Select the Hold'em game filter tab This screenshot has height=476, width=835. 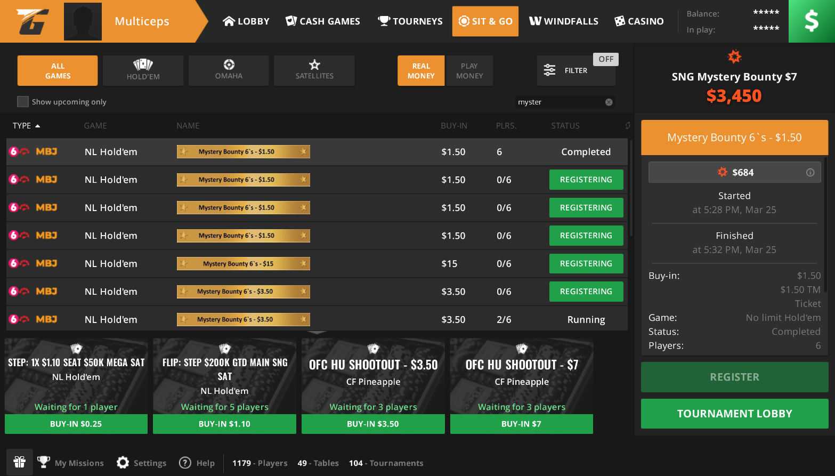(143, 71)
